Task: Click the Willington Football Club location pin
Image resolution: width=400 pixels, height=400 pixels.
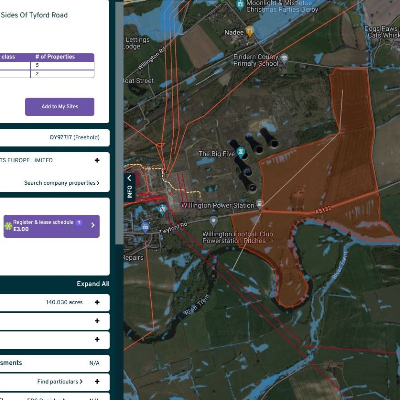Action: click(x=214, y=220)
